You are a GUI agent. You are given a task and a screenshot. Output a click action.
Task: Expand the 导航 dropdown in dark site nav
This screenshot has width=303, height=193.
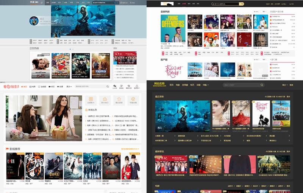coord(206,85)
